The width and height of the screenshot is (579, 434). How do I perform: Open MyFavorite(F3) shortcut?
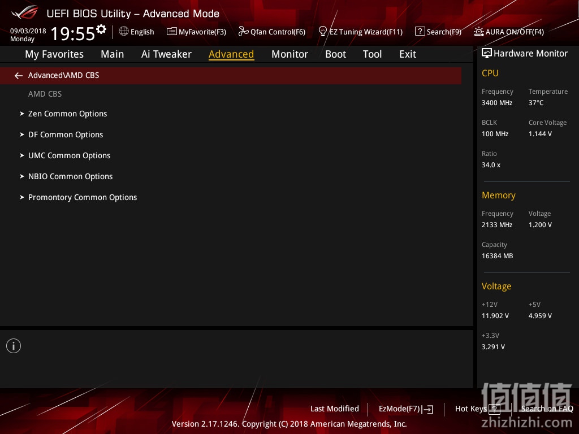point(202,32)
